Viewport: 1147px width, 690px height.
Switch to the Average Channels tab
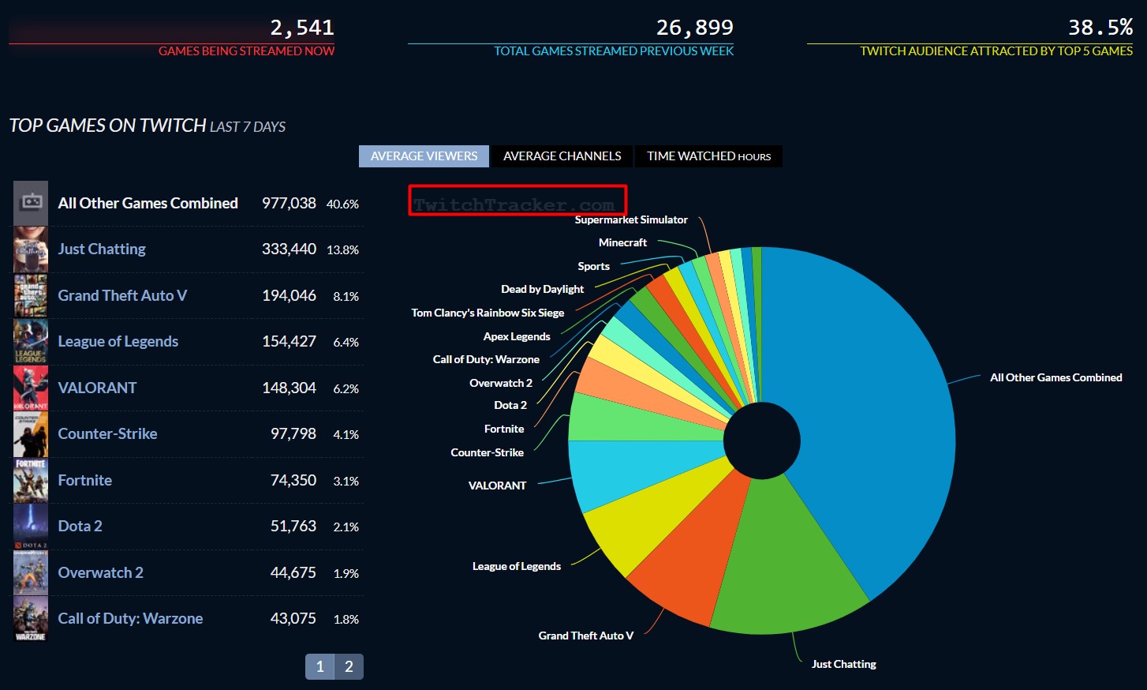(x=562, y=156)
